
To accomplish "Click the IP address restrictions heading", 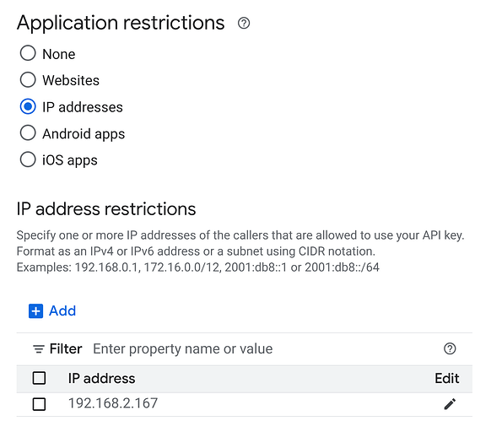I will point(106,209).
